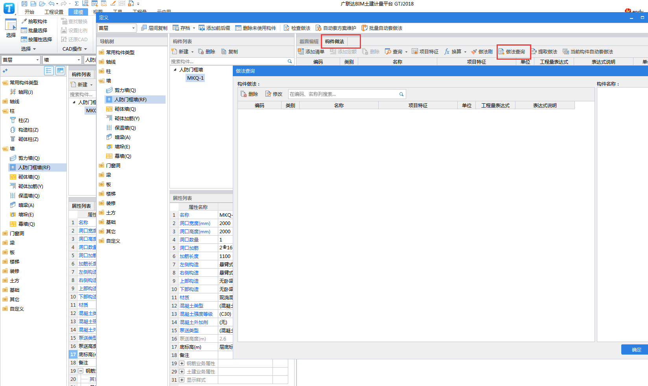Expand 钢筋业务属性 in the property list
Screen dimensions: 648x386
(182, 363)
